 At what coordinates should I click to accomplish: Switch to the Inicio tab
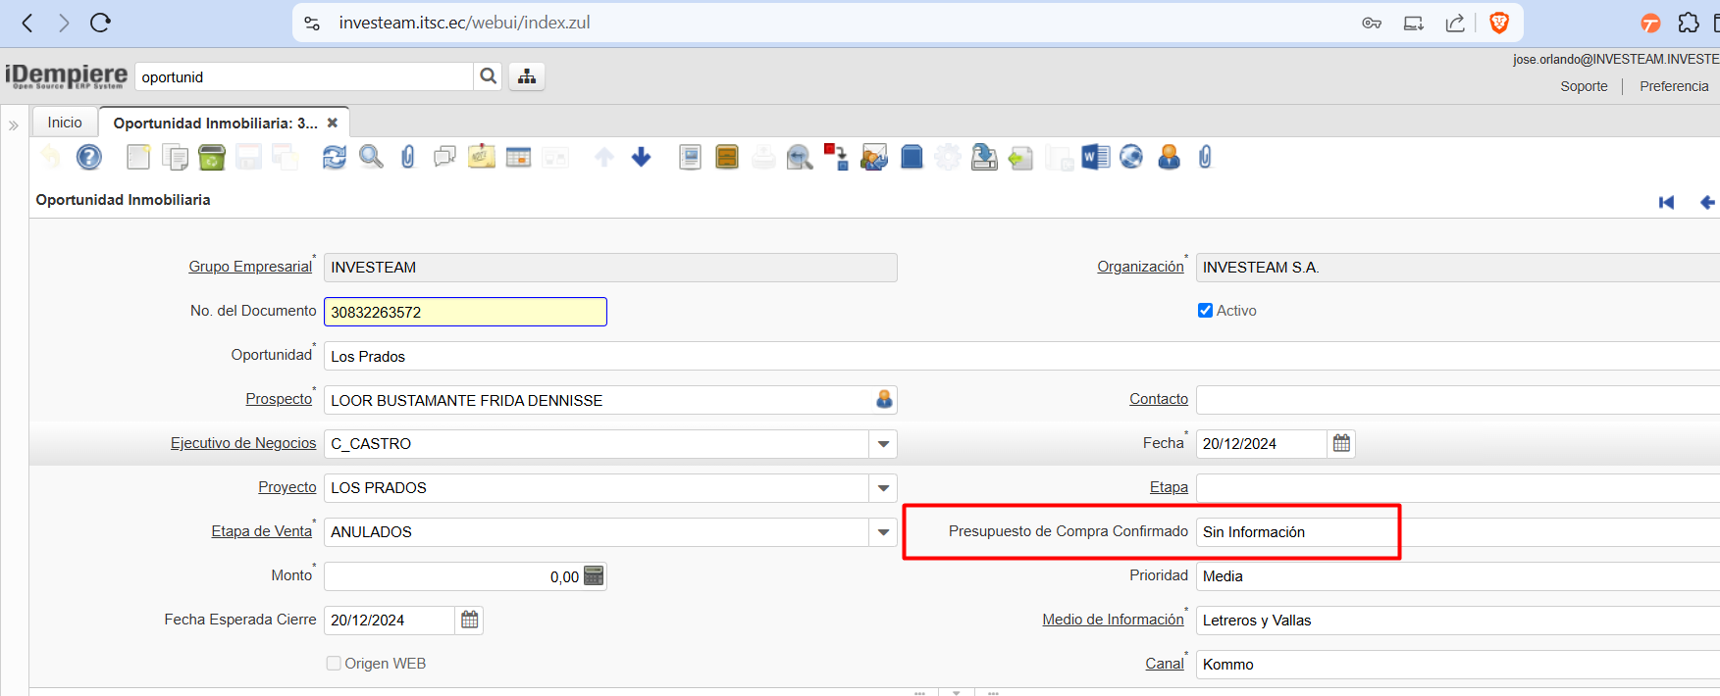tap(65, 123)
